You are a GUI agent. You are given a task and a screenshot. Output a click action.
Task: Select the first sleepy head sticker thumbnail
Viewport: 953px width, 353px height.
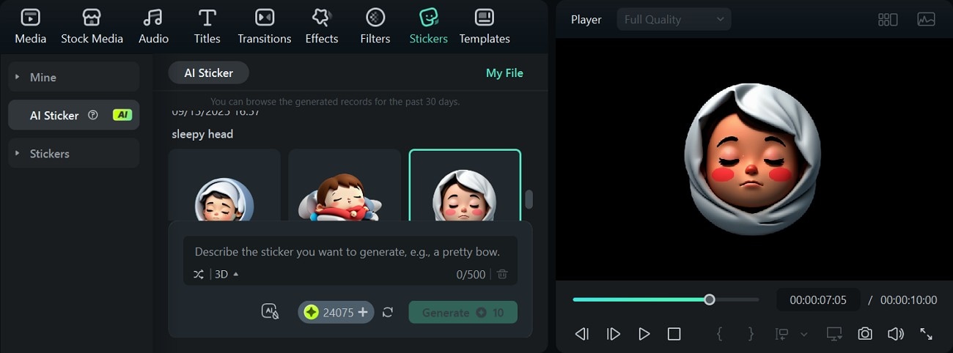[224, 185]
